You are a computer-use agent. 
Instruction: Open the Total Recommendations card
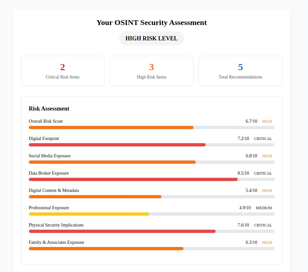pyautogui.click(x=240, y=71)
